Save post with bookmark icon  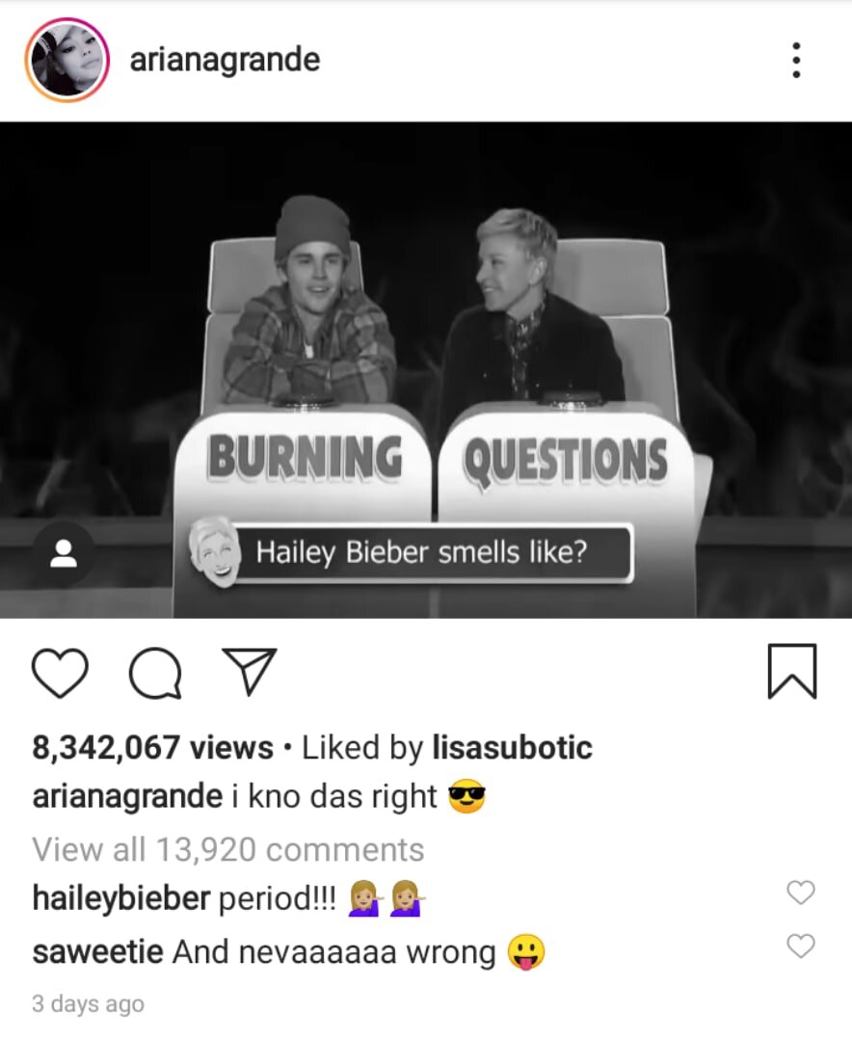click(x=791, y=671)
